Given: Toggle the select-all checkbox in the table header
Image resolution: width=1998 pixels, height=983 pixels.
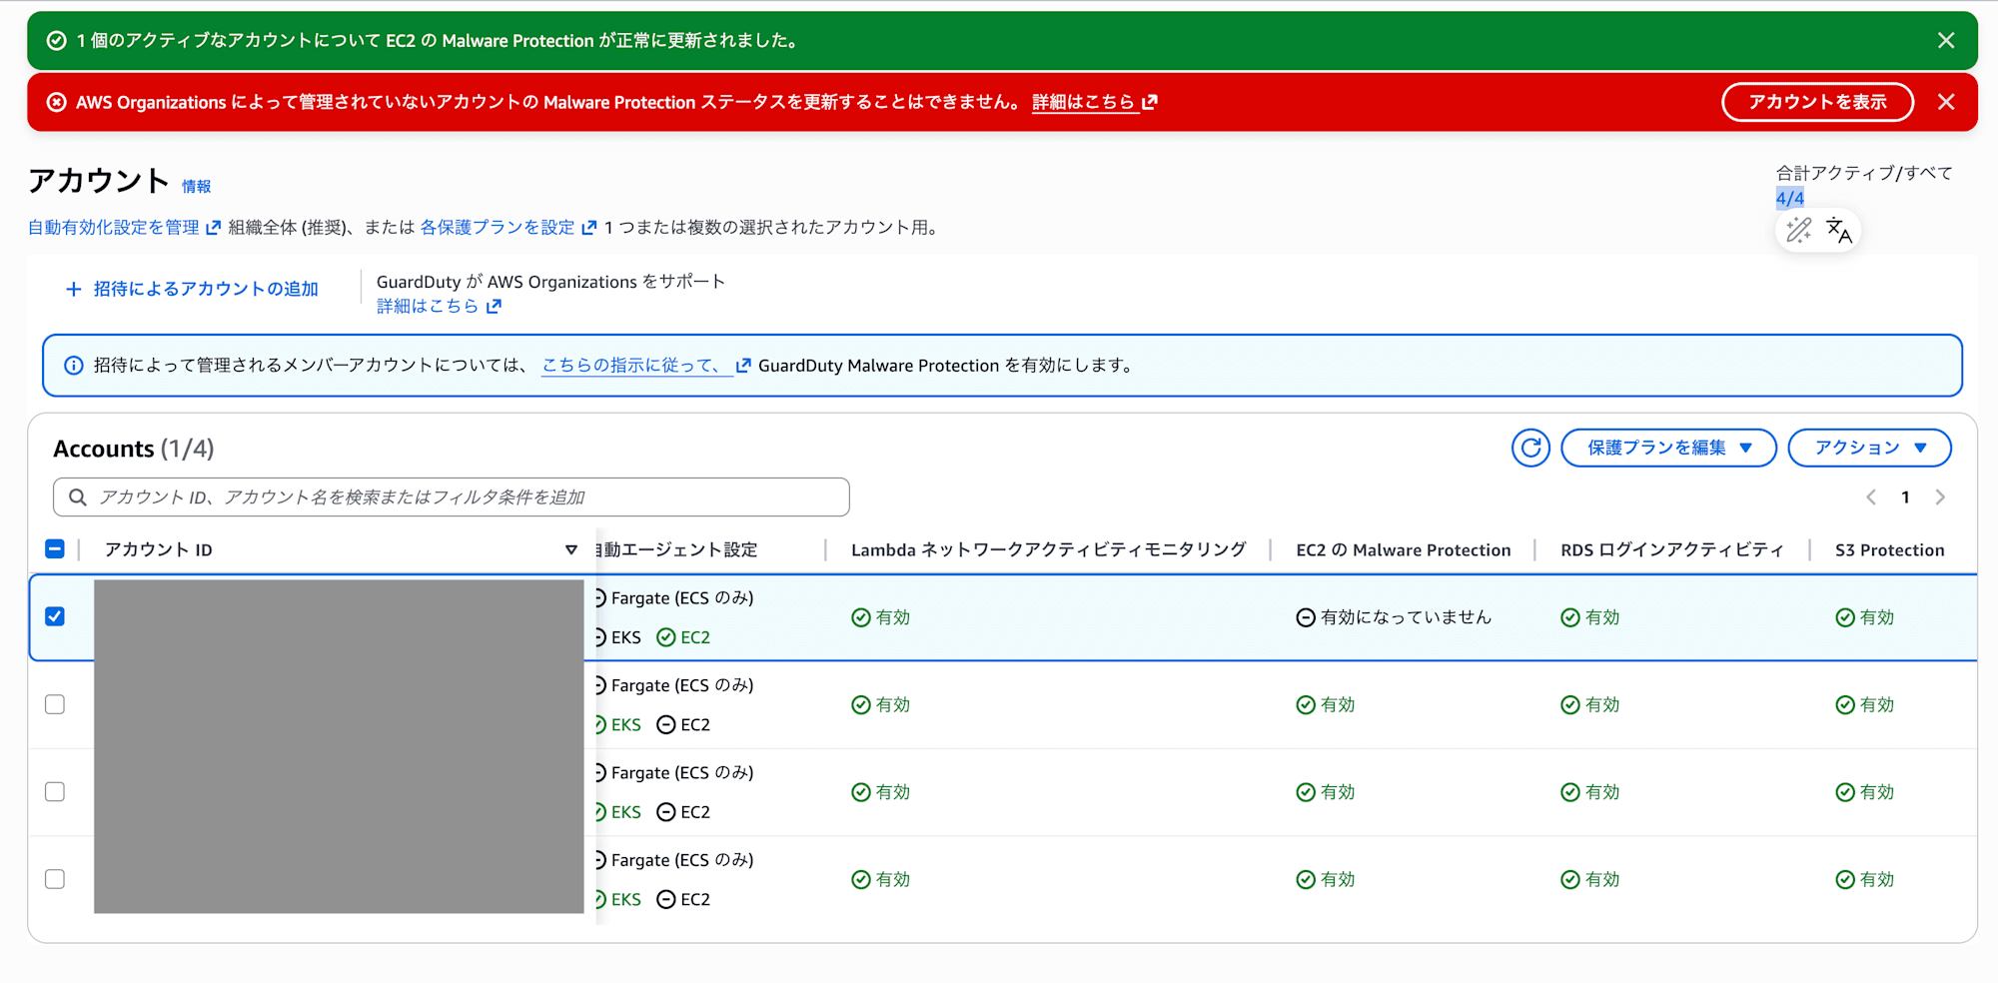Looking at the screenshot, I should coord(55,548).
